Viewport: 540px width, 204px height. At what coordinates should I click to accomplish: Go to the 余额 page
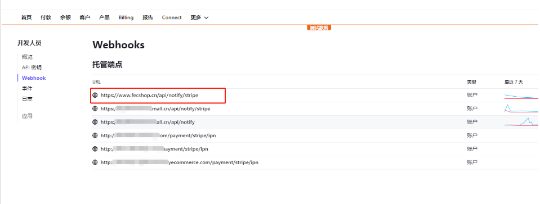click(65, 17)
